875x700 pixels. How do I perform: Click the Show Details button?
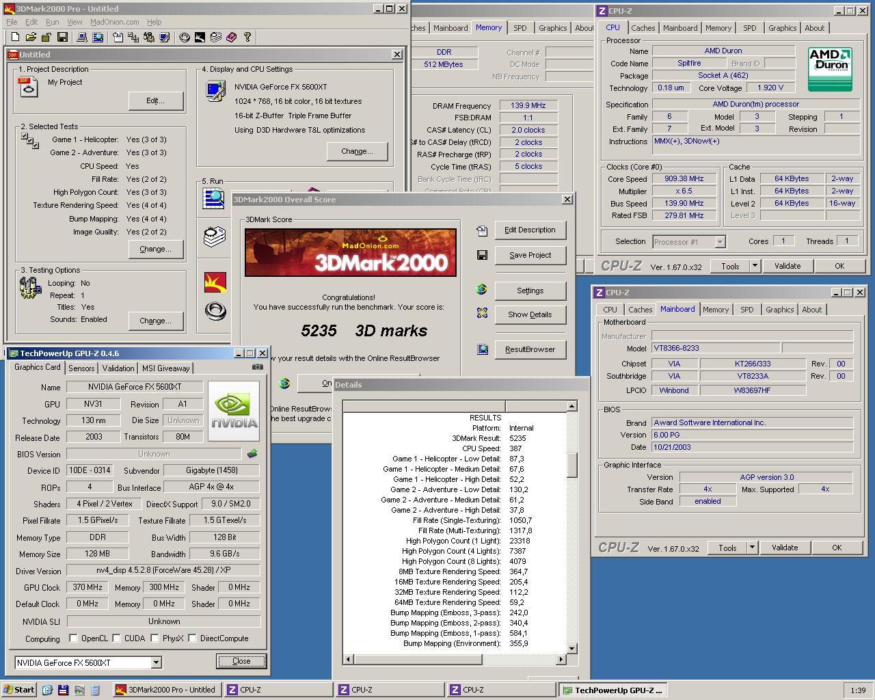tap(530, 314)
